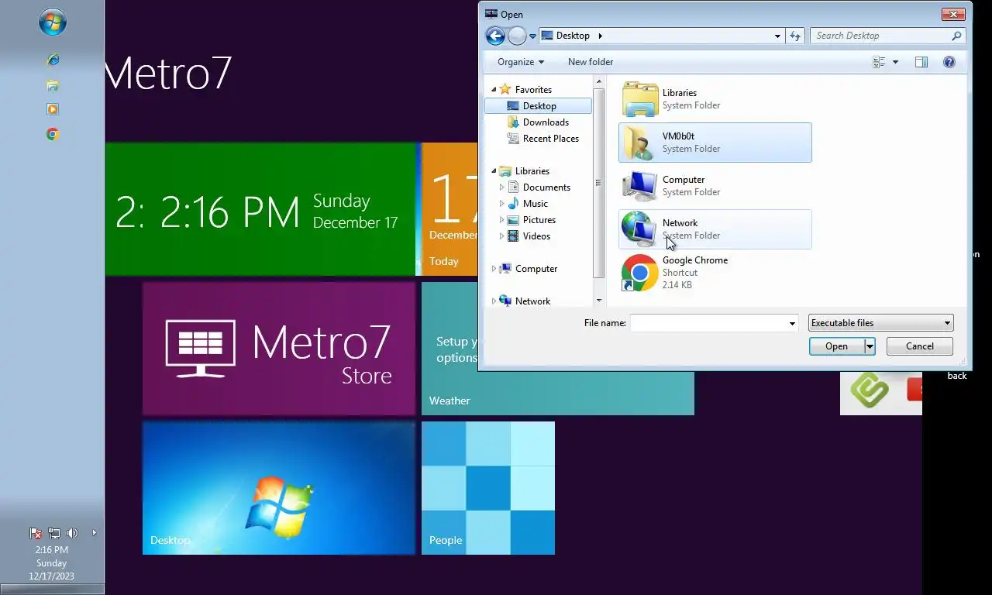992x595 pixels.
Task: Open the Metro7 Store tile
Action: coord(279,349)
